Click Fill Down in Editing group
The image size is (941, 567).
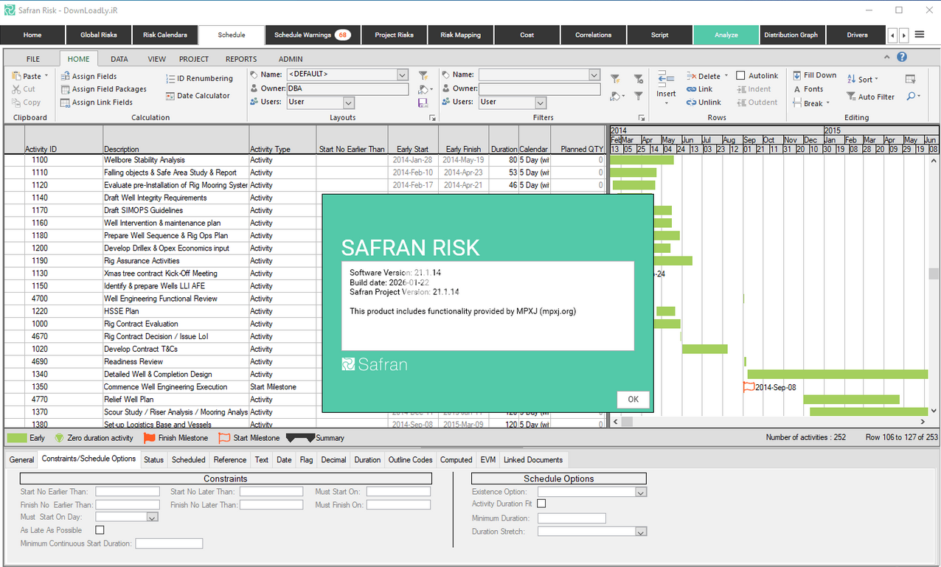814,75
